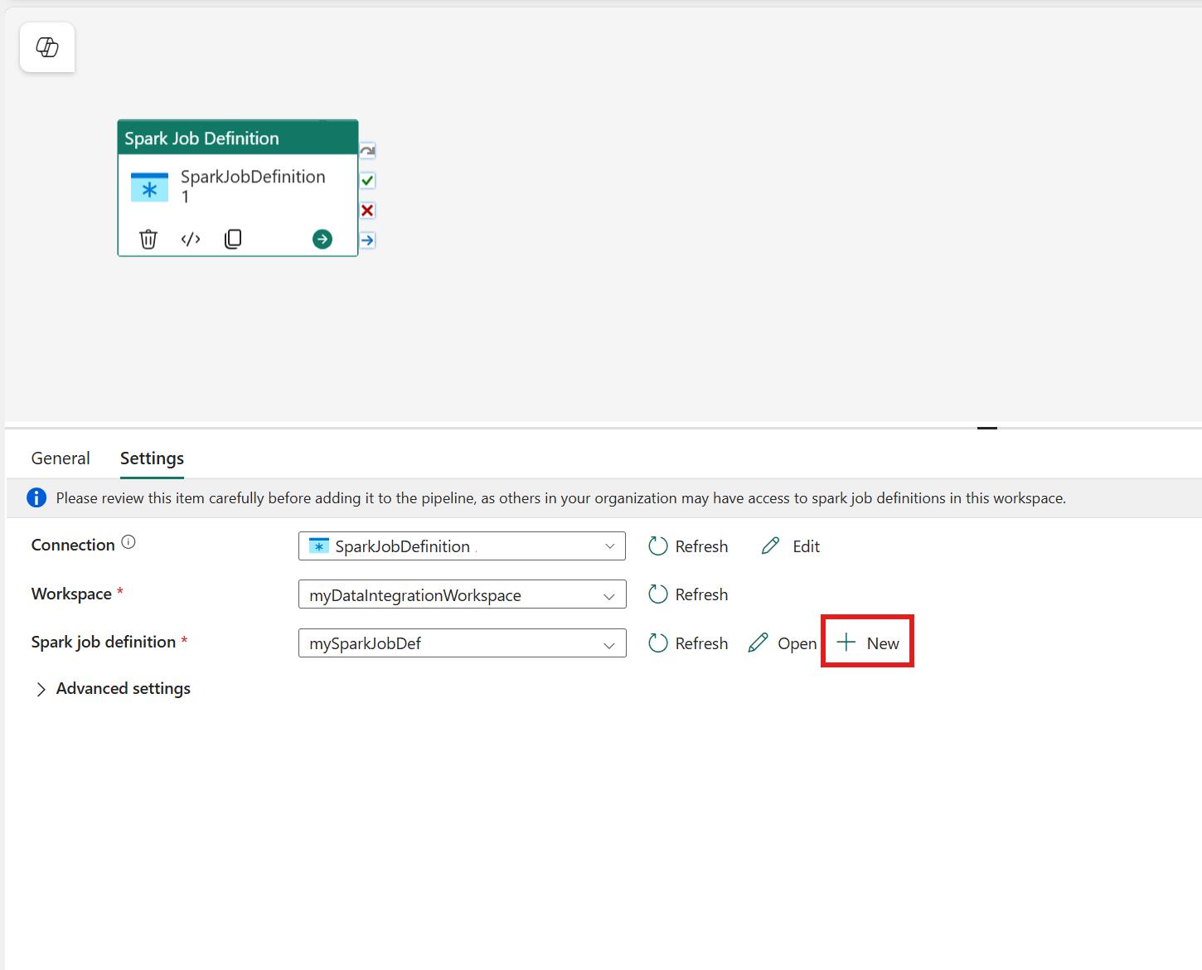The image size is (1202, 970).
Task: Click the 'Please review this item carefully' notice
Action: (561, 498)
